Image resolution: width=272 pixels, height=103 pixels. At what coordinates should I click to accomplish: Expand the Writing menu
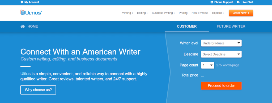click(x=127, y=13)
